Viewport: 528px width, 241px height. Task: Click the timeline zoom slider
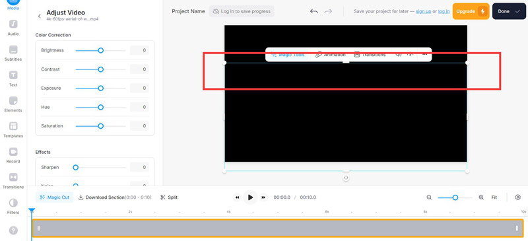(x=455, y=197)
